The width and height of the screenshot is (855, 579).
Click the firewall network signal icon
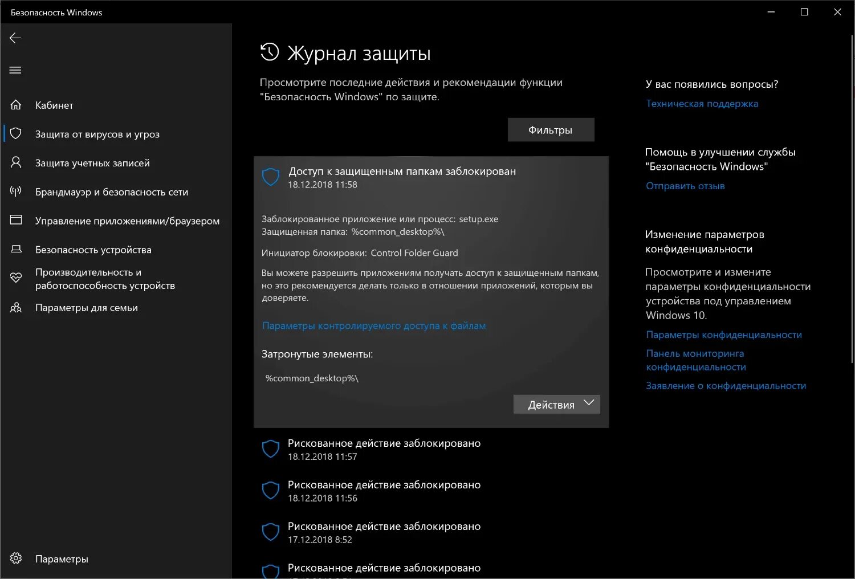[x=16, y=191]
